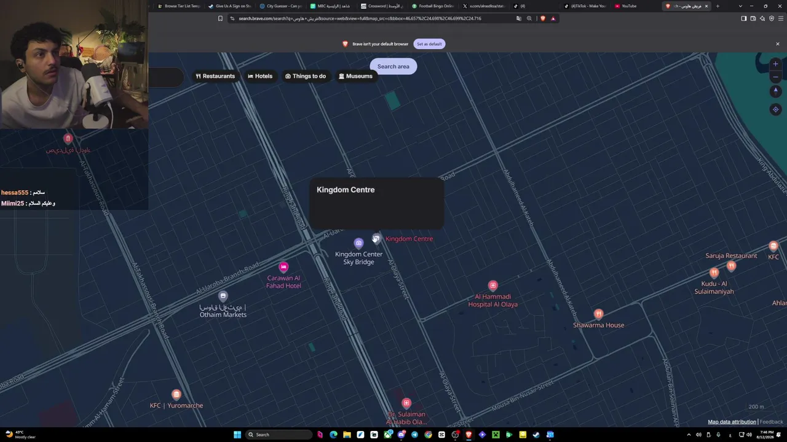Filter map by Restaurants

215,76
